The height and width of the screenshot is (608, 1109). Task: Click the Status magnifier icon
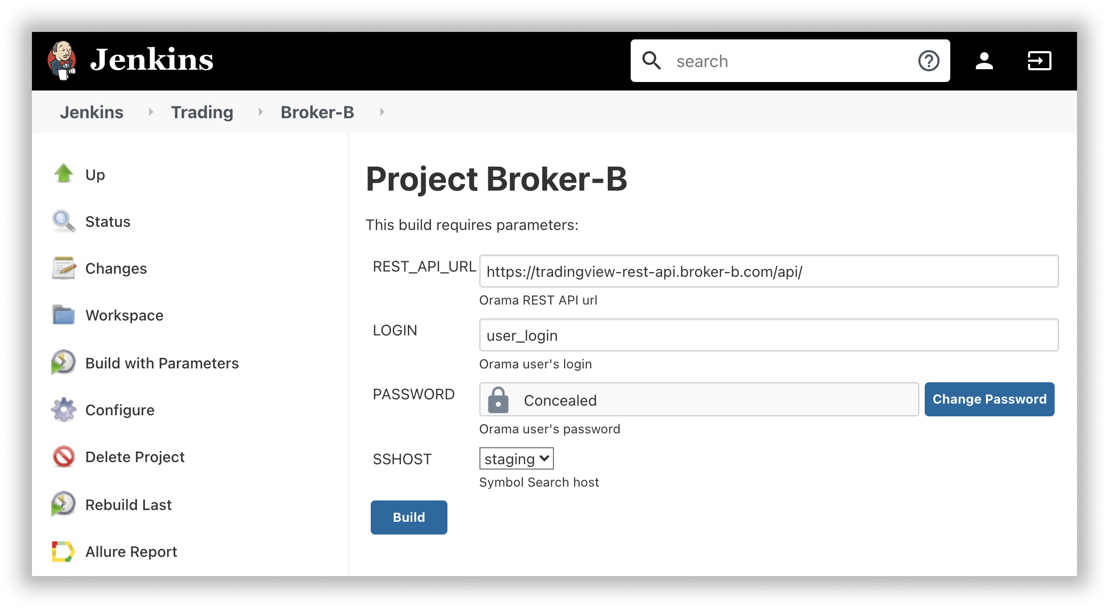(63, 221)
